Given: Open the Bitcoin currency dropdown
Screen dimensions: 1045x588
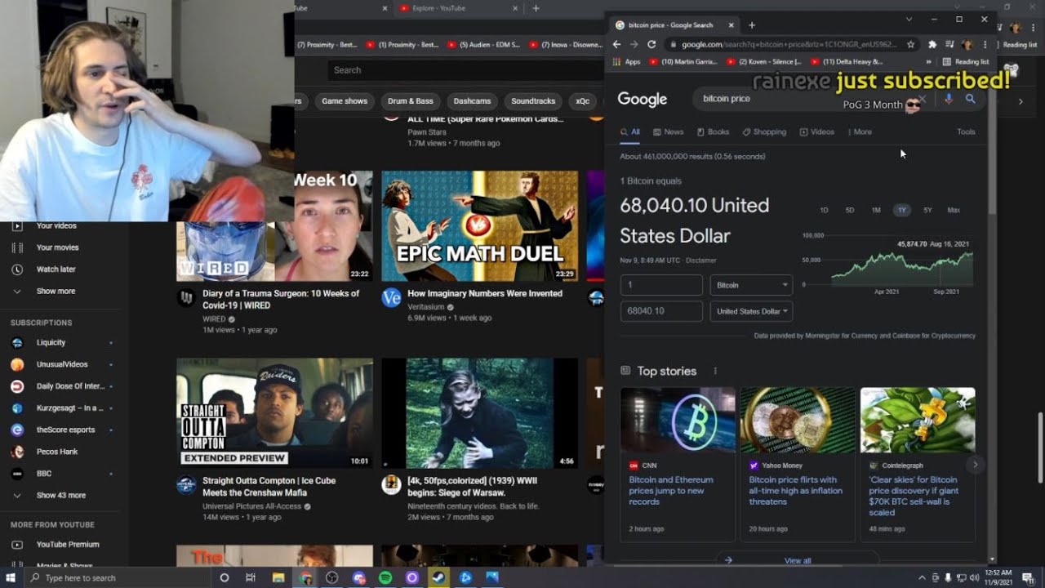Looking at the screenshot, I should click(x=751, y=285).
